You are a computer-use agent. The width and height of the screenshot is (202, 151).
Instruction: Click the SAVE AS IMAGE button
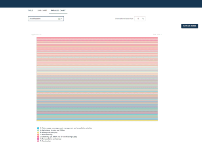(x=190, y=26)
